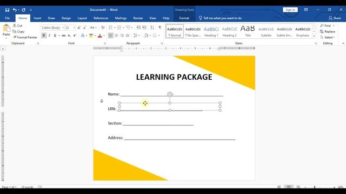Undo the last action

(x=15, y=10)
